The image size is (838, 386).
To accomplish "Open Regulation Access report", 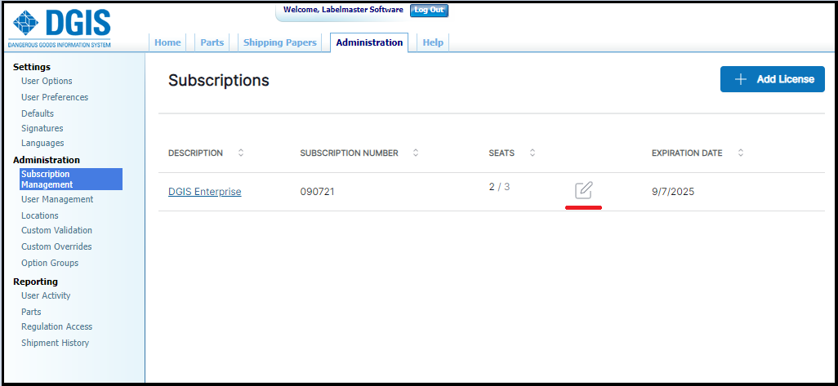I will [x=56, y=326].
